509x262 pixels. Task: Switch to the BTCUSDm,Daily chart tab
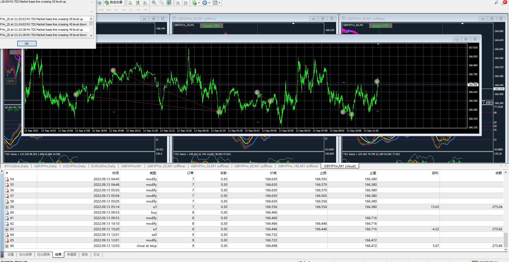(x=16, y=166)
